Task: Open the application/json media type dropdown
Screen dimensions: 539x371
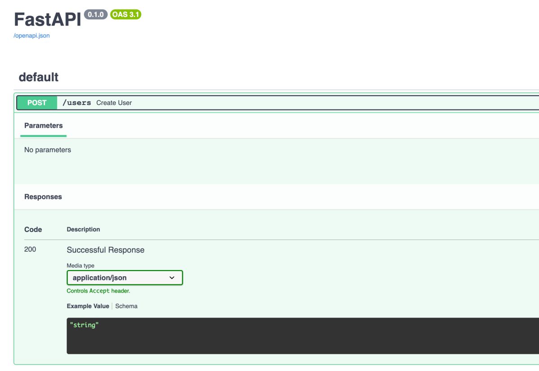Action: (x=125, y=278)
